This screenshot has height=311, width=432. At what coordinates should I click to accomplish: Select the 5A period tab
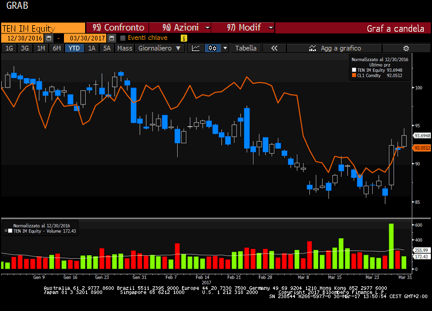[x=107, y=48]
